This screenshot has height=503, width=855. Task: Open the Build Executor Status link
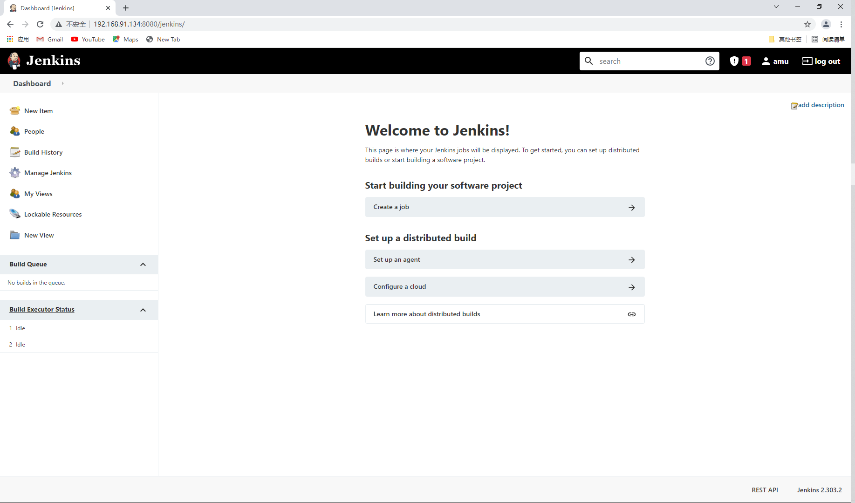[x=42, y=309]
